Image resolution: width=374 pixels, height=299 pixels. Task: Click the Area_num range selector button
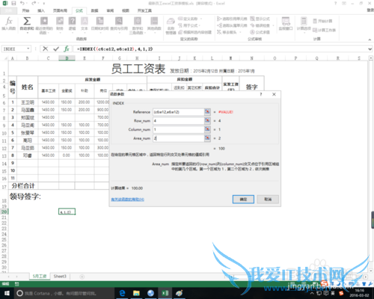(x=207, y=138)
